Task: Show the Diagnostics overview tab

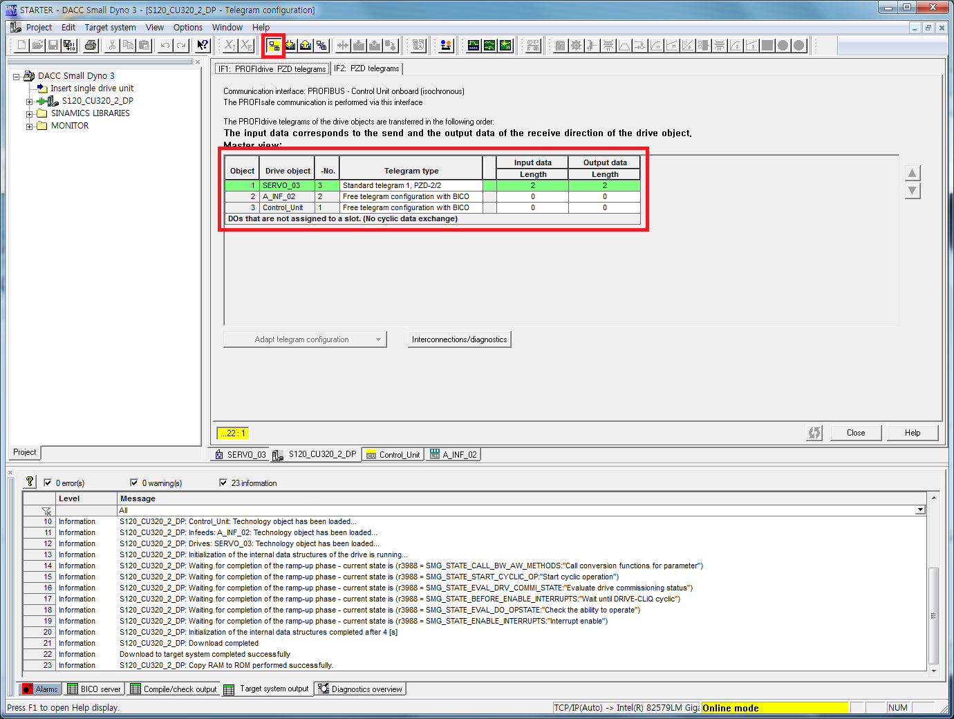Action: pyautogui.click(x=360, y=689)
